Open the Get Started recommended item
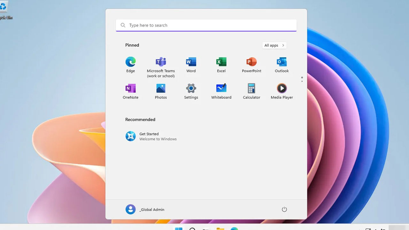409x230 pixels. point(151,136)
